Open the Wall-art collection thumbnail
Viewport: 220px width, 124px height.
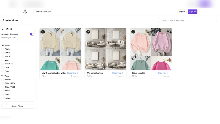106,49
